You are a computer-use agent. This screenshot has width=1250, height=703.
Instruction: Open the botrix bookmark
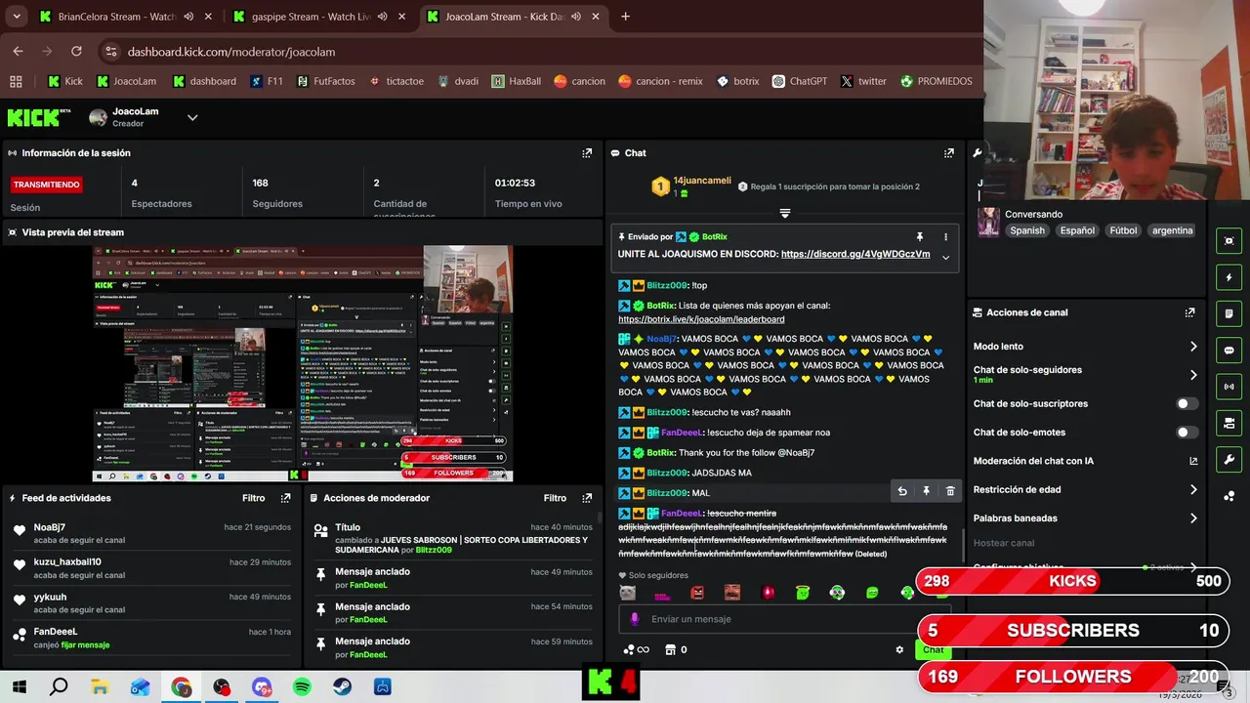(737, 81)
